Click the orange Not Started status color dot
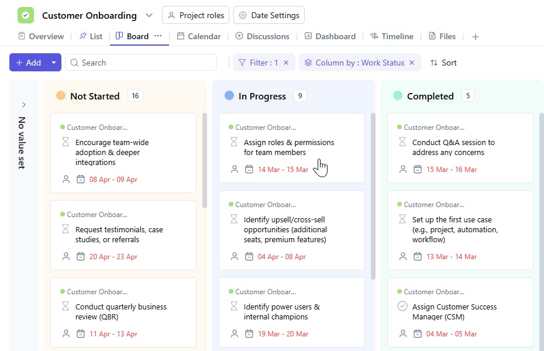Screen dimensions: 544x351 pos(61,96)
